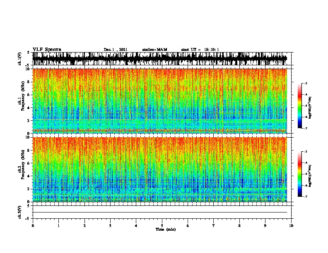
Task: Click the "-3" label on ch.2 color scale
Action: click(x=305, y=152)
